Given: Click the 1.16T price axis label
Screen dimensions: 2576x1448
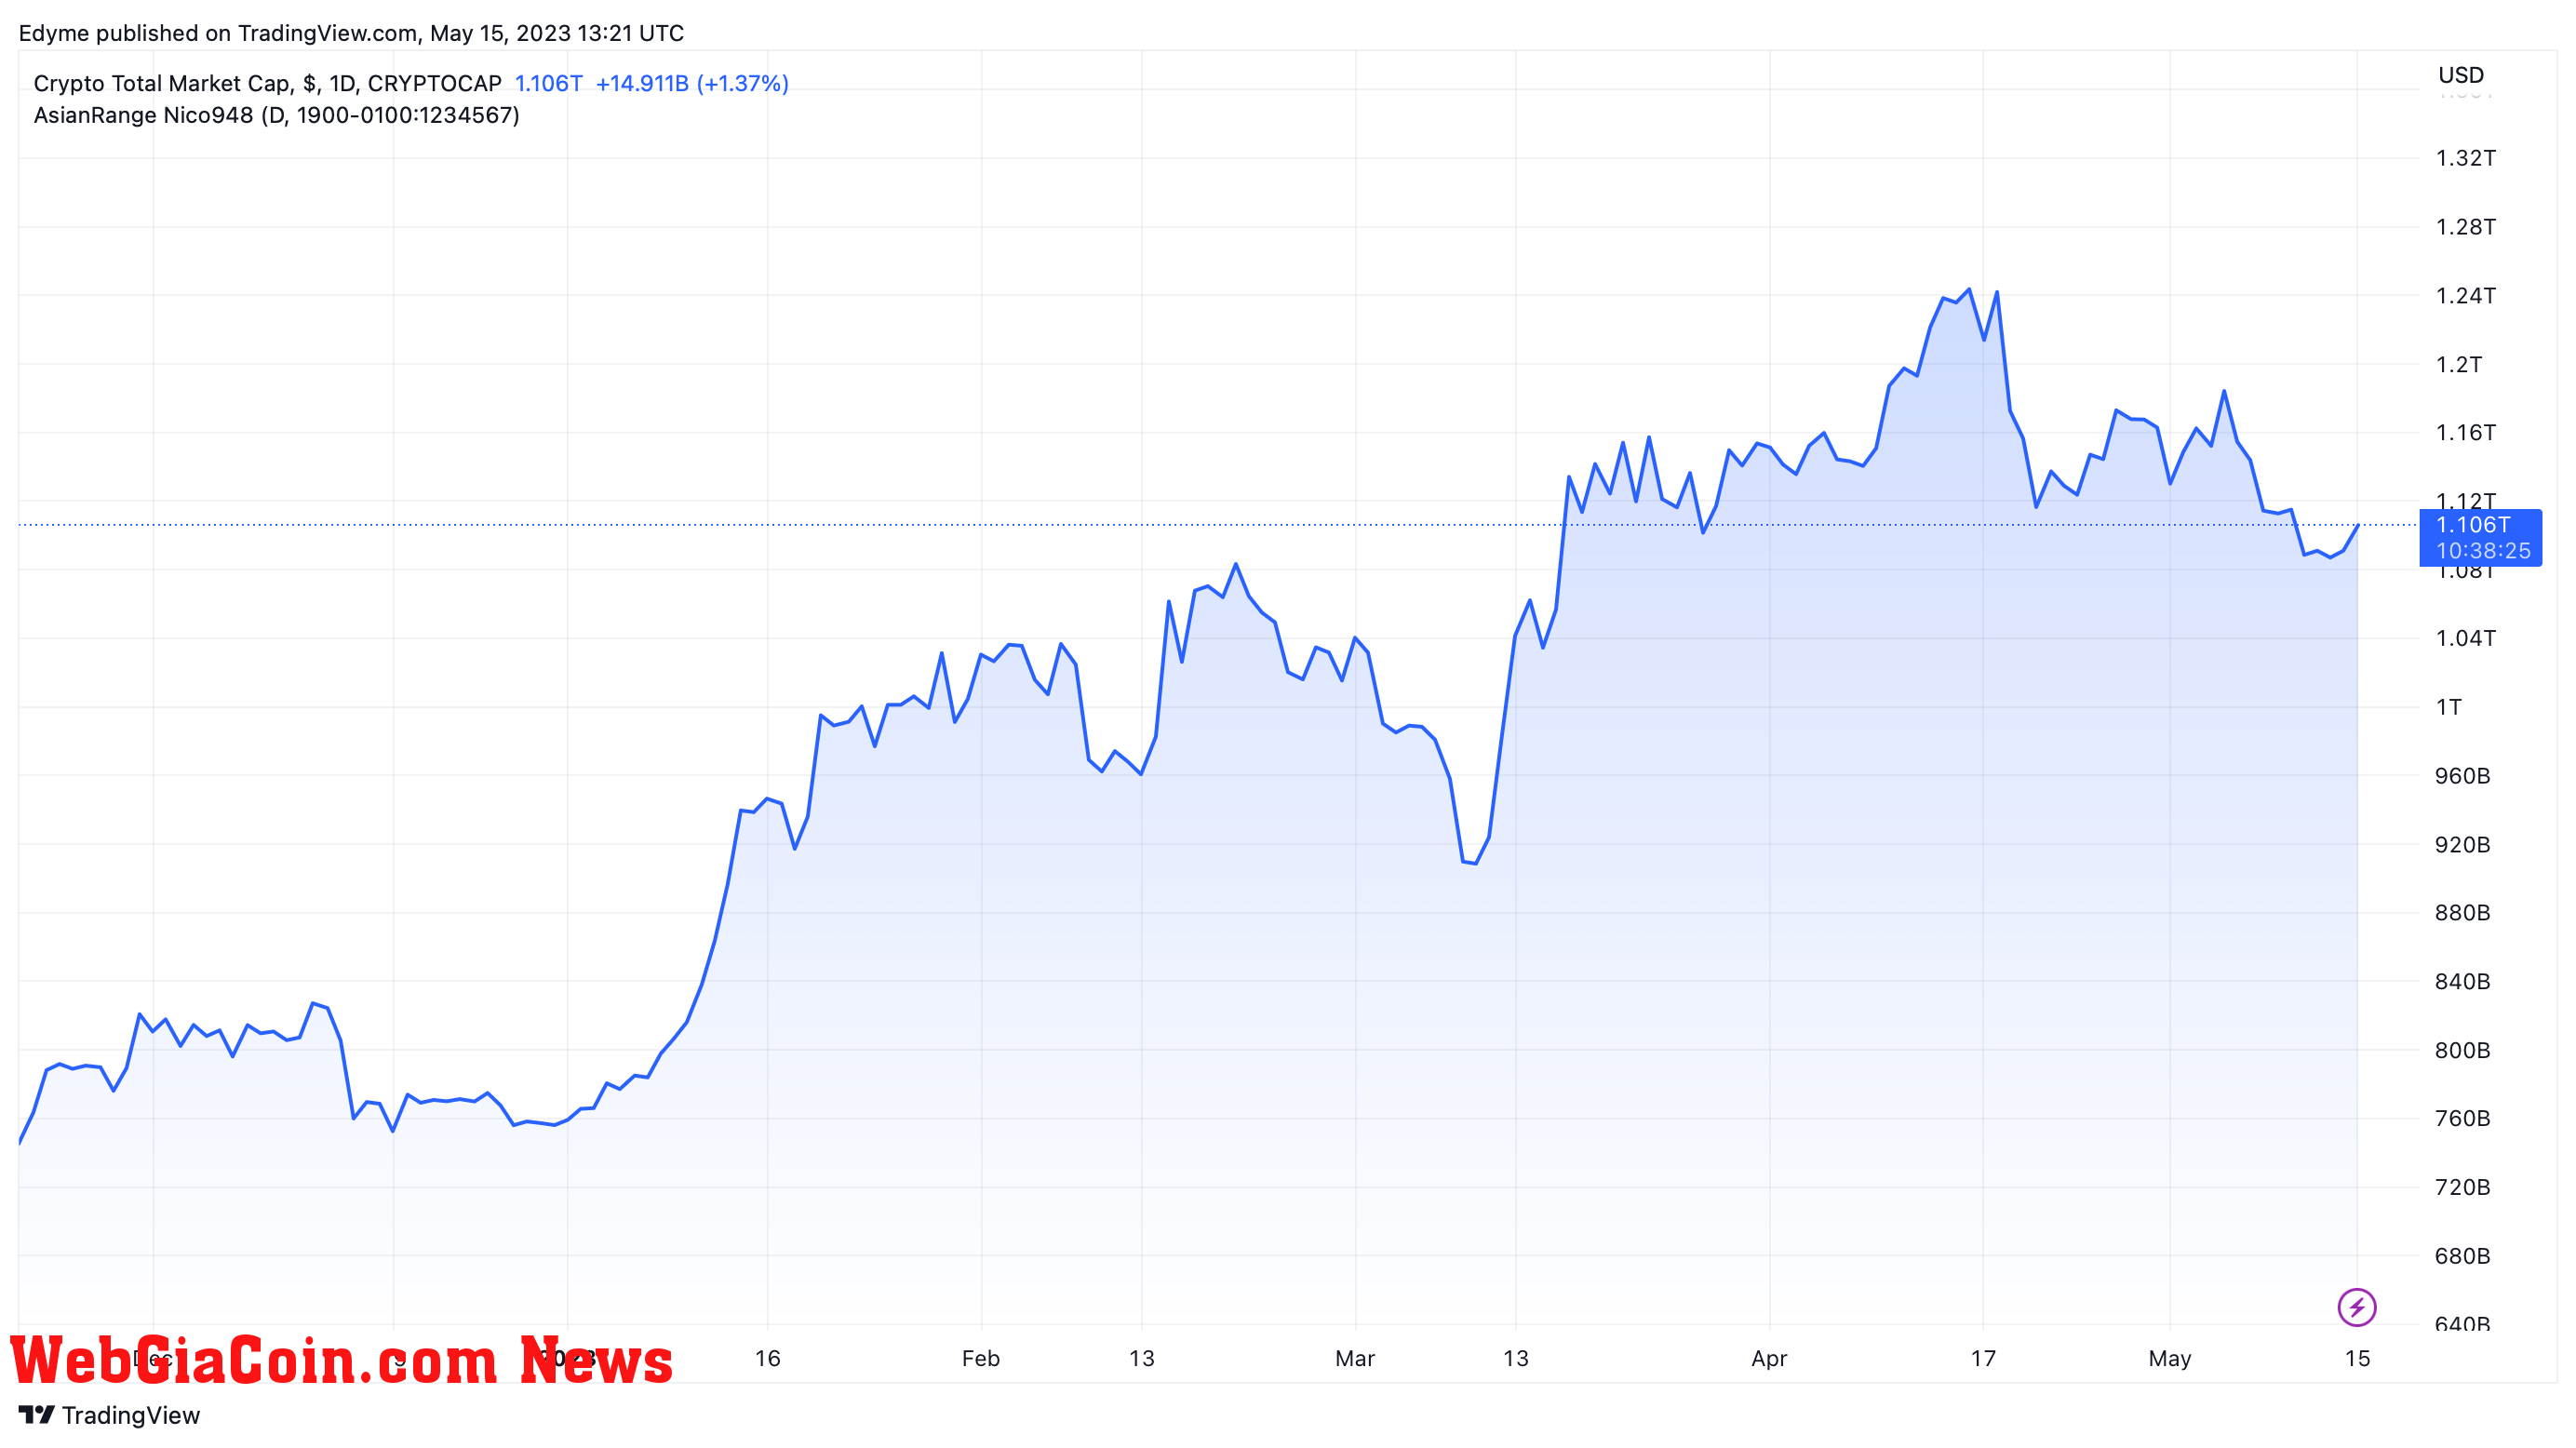Looking at the screenshot, I should click(2465, 433).
